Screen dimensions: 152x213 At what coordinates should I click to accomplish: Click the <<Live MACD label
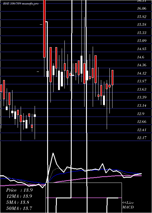coord(128,205)
